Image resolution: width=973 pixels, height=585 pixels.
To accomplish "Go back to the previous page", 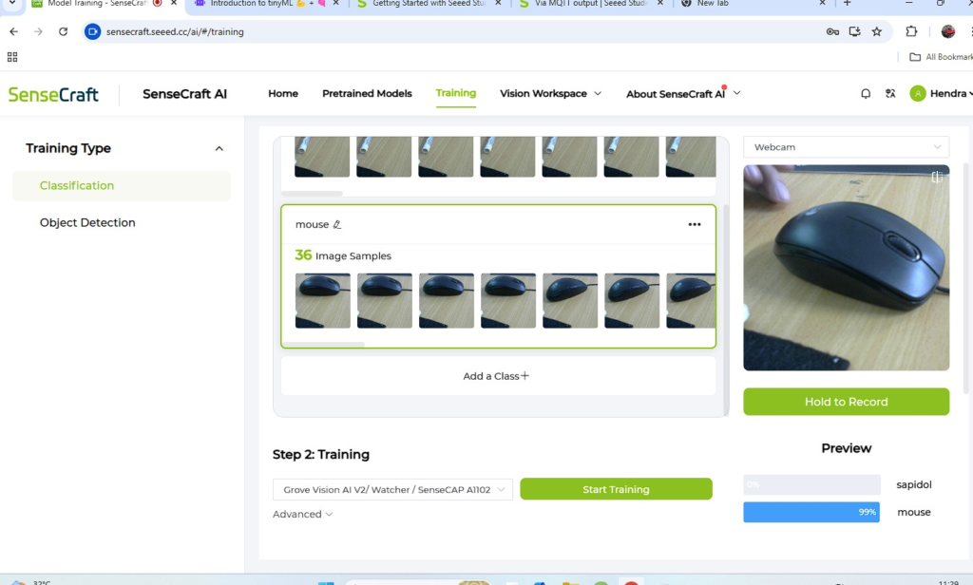I will pyautogui.click(x=13, y=31).
